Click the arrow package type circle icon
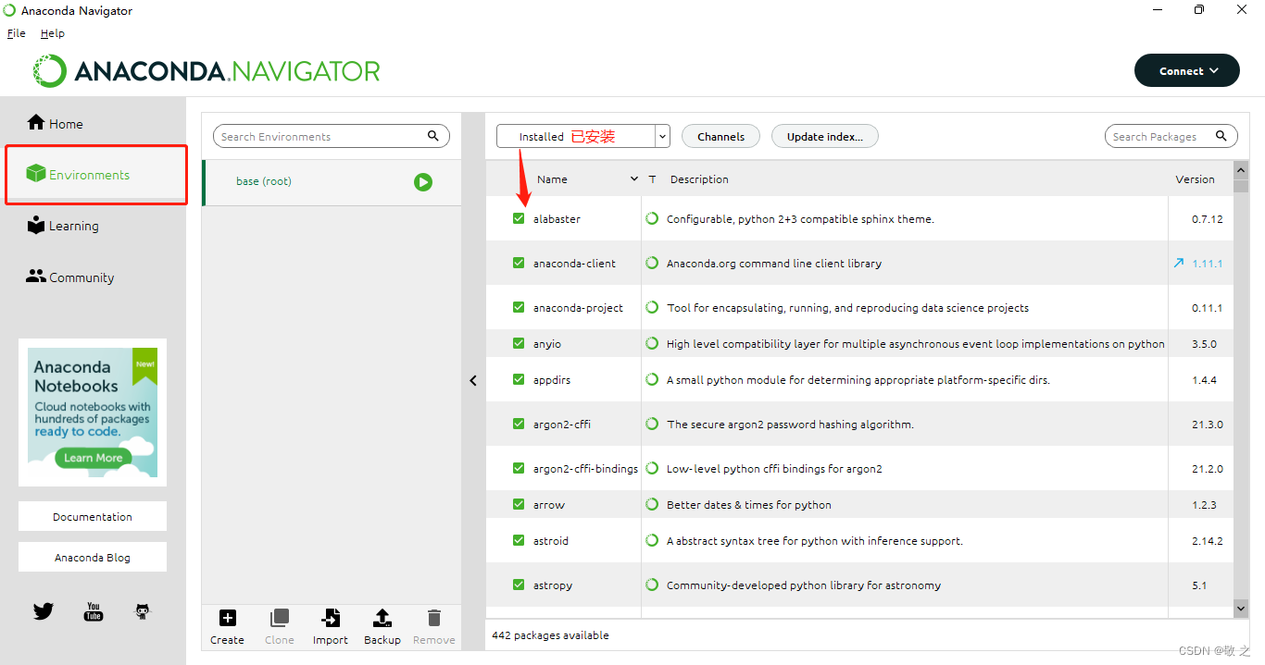The height and width of the screenshot is (665, 1265). pyautogui.click(x=652, y=504)
